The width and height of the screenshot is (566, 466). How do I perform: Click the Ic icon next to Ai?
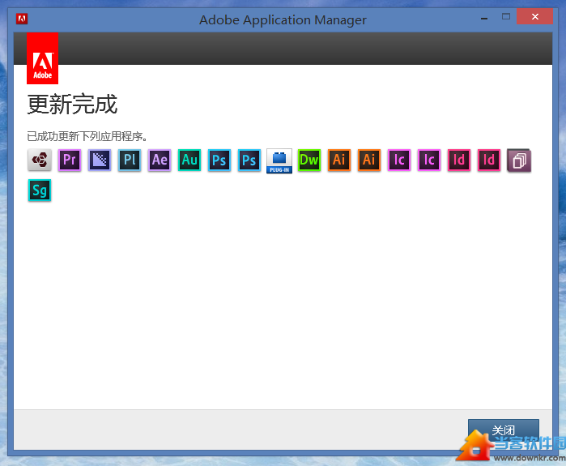pos(399,160)
